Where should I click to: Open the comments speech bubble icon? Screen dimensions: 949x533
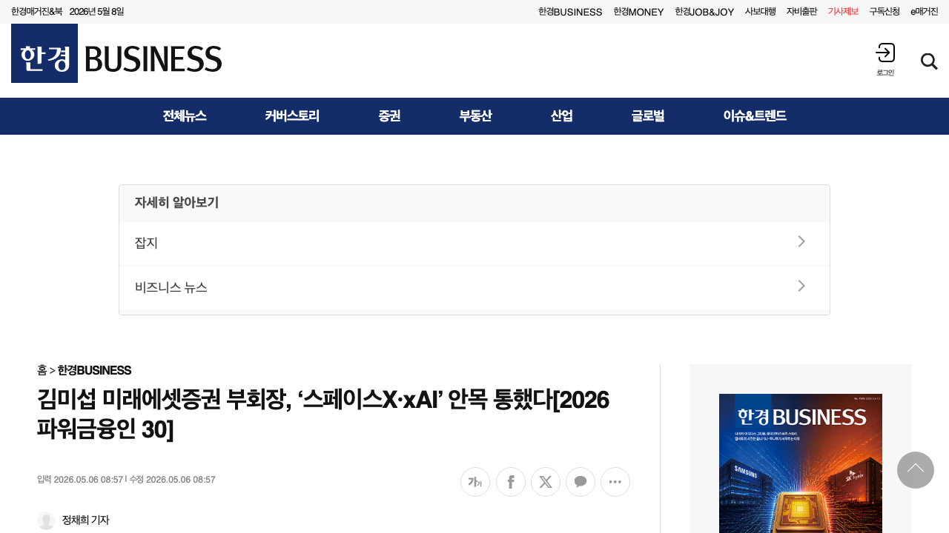(581, 482)
